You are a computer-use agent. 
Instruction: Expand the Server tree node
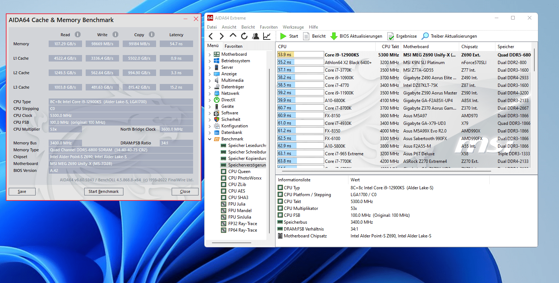pos(209,67)
